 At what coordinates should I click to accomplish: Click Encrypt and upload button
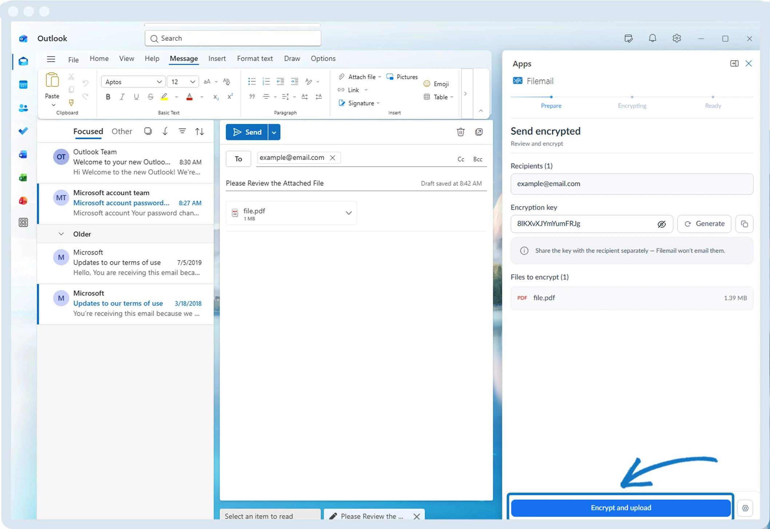621,508
